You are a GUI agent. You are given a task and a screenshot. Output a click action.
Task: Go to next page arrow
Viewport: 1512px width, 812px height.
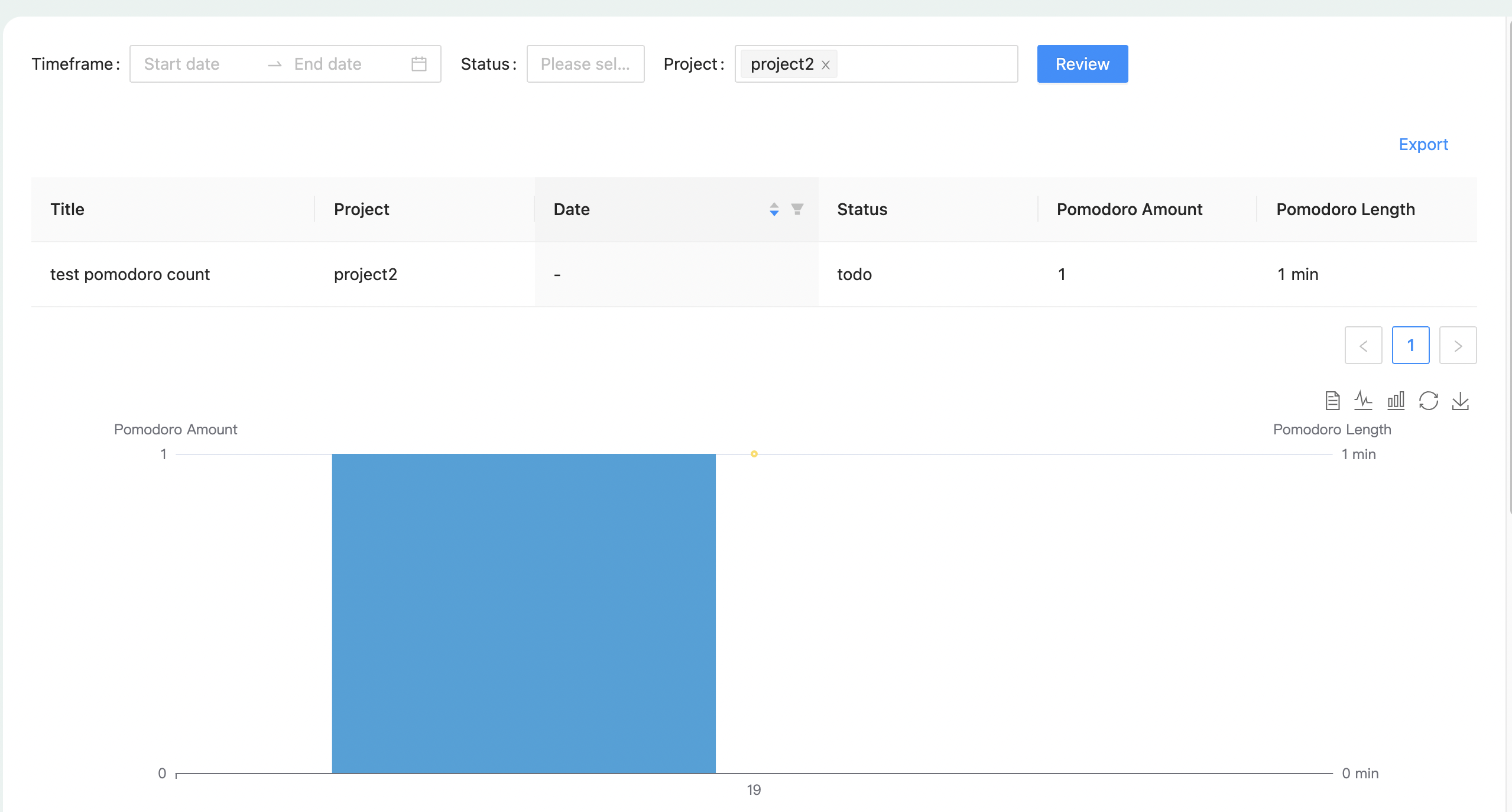coord(1458,345)
